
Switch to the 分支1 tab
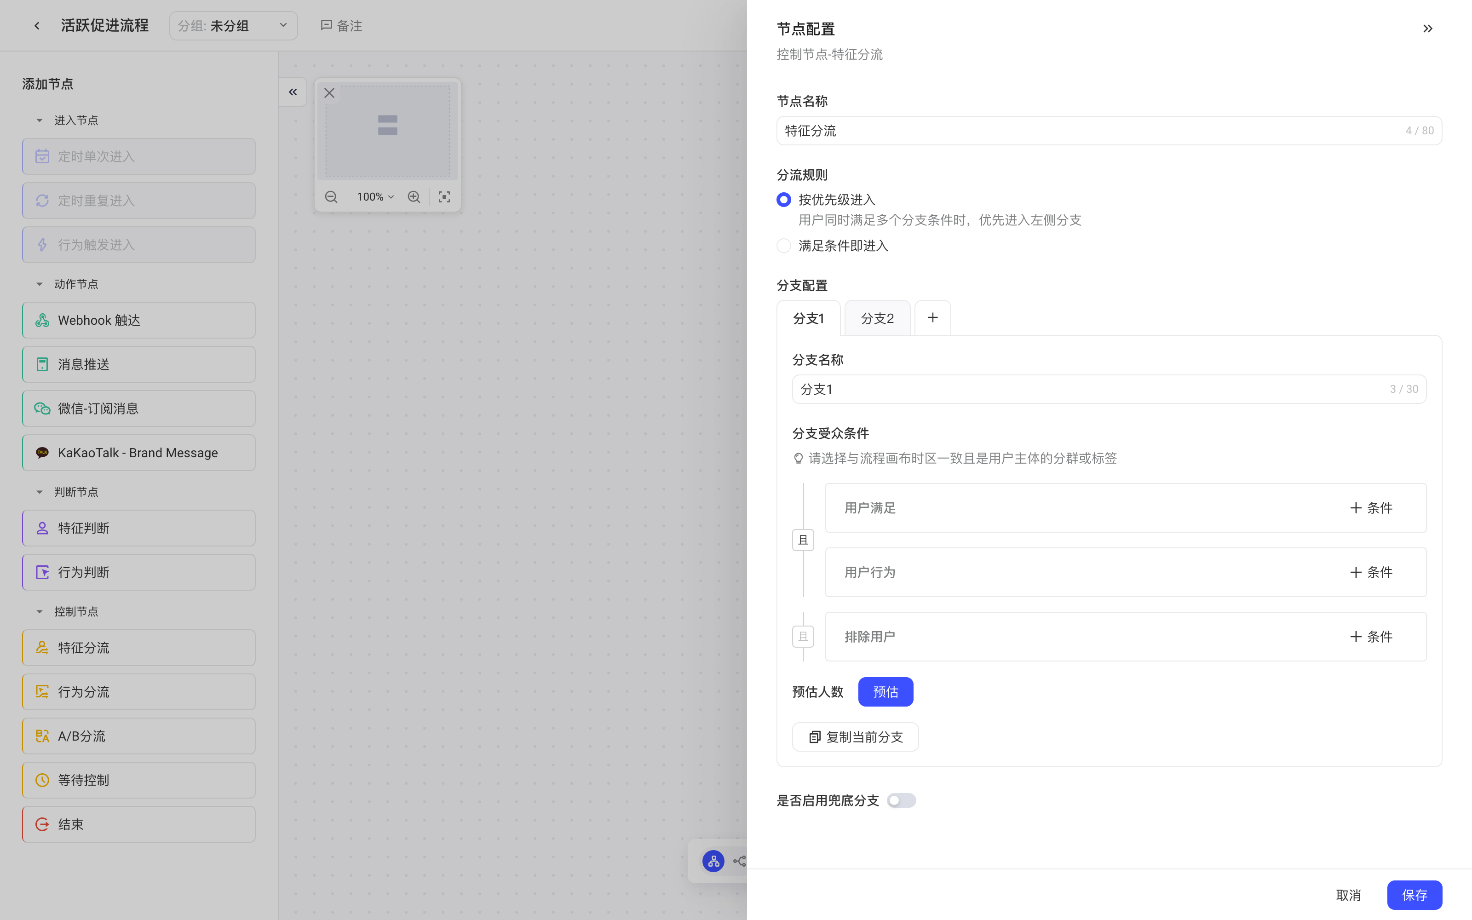click(808, 318)
